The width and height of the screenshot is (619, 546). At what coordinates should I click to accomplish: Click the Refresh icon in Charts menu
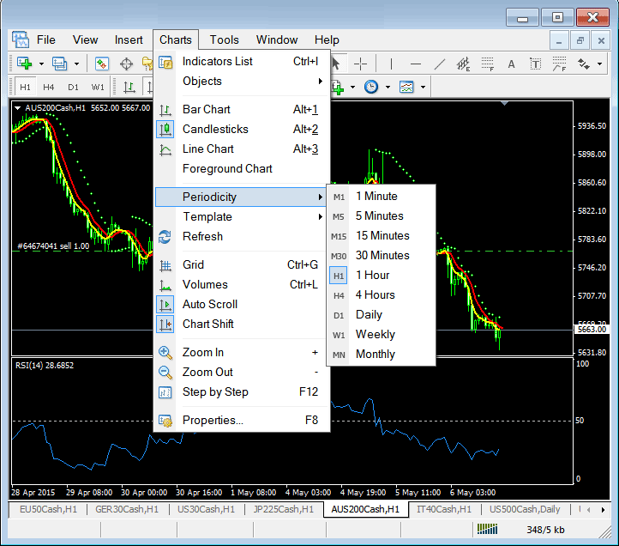pyautogui.click(x=166, y=237)
